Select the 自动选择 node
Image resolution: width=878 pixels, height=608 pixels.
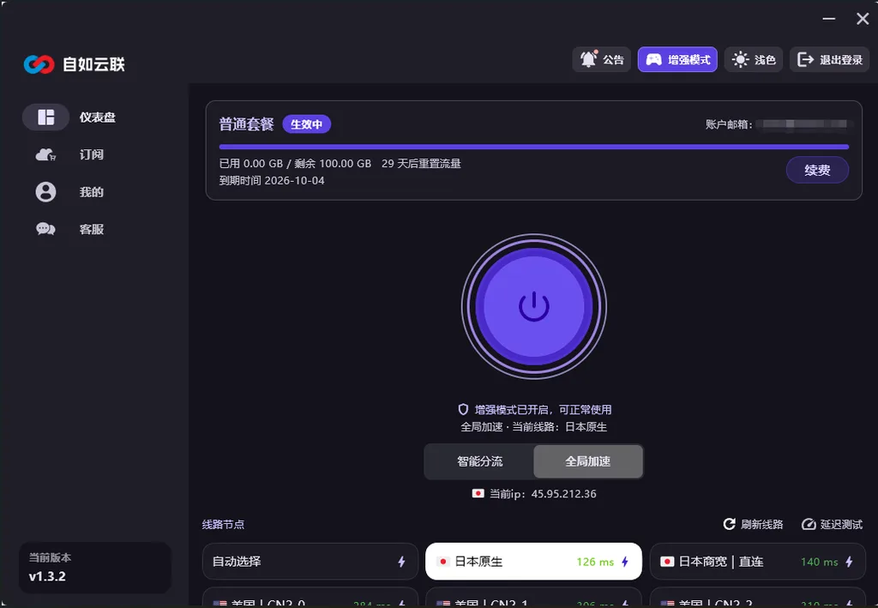(310, 561)
